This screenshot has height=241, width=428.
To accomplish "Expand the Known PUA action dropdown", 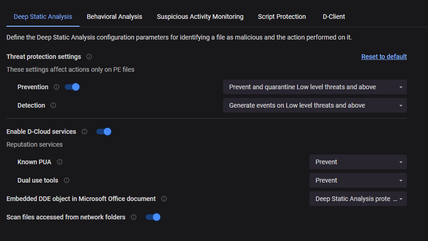I will 358,162.
